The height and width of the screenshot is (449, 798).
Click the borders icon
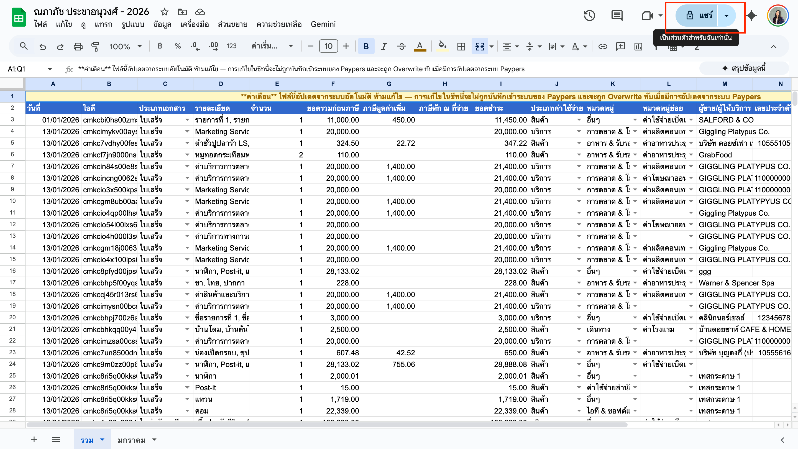[x=461, y=47]
